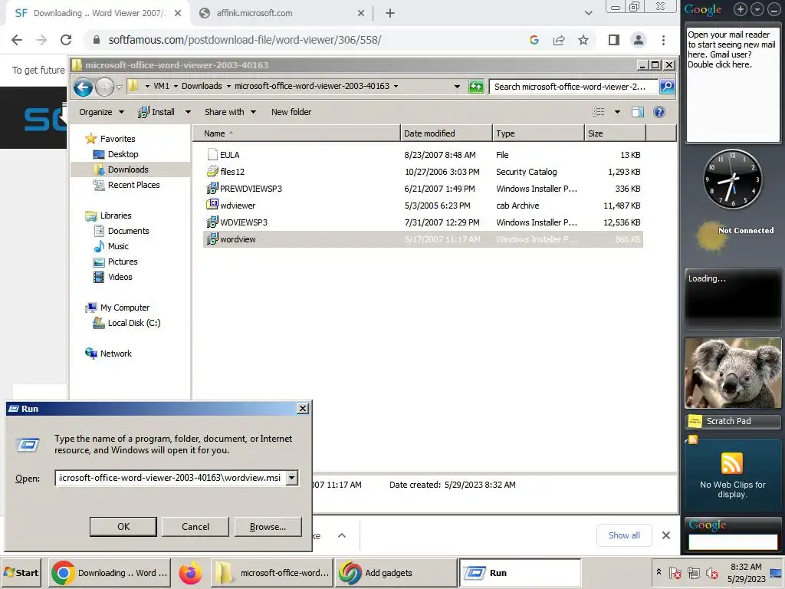This screenshot has height=589, width=785.
Task: Open the view options dropdown arrow
Action: [x=617, y=112]
